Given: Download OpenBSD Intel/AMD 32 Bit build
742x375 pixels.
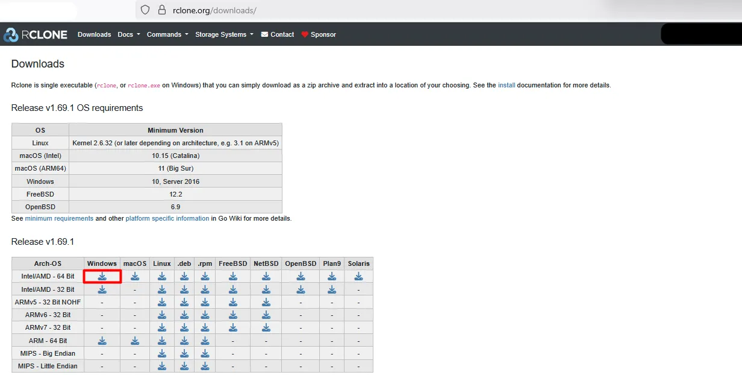Looking at the screenshot, I should (301, 289).
